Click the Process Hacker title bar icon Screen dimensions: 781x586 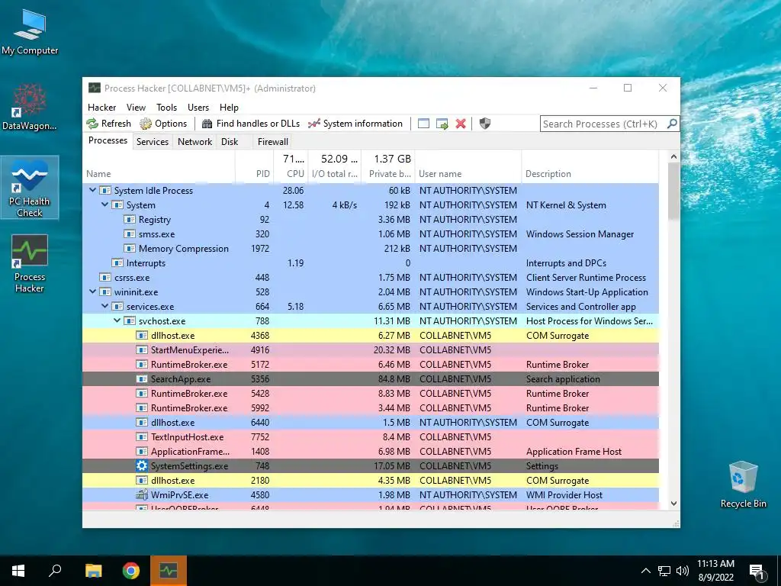[x=94, y=89]
